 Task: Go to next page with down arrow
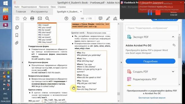point(74,18)
